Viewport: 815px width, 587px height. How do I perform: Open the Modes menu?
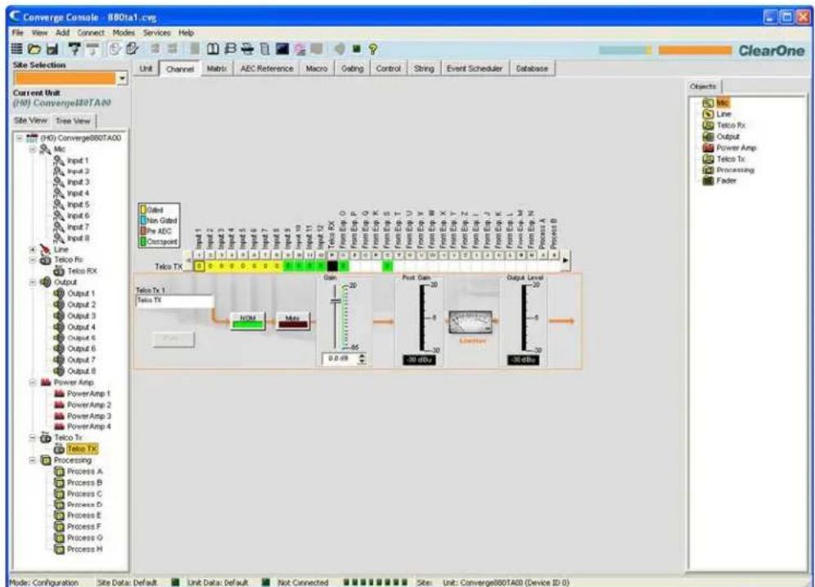coord(124,33)
